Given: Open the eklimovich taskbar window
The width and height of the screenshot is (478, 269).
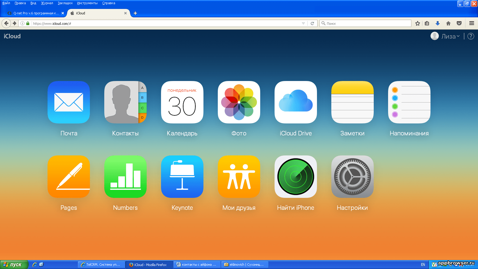Looking at the screenshot, I should click(x=245, y=265).
